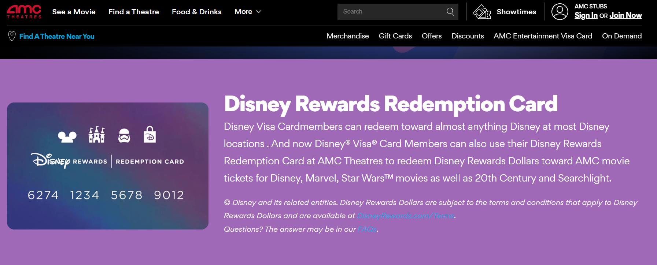657x265 pixels.
Task: Click the Join Now link
Action: (625, 15)
